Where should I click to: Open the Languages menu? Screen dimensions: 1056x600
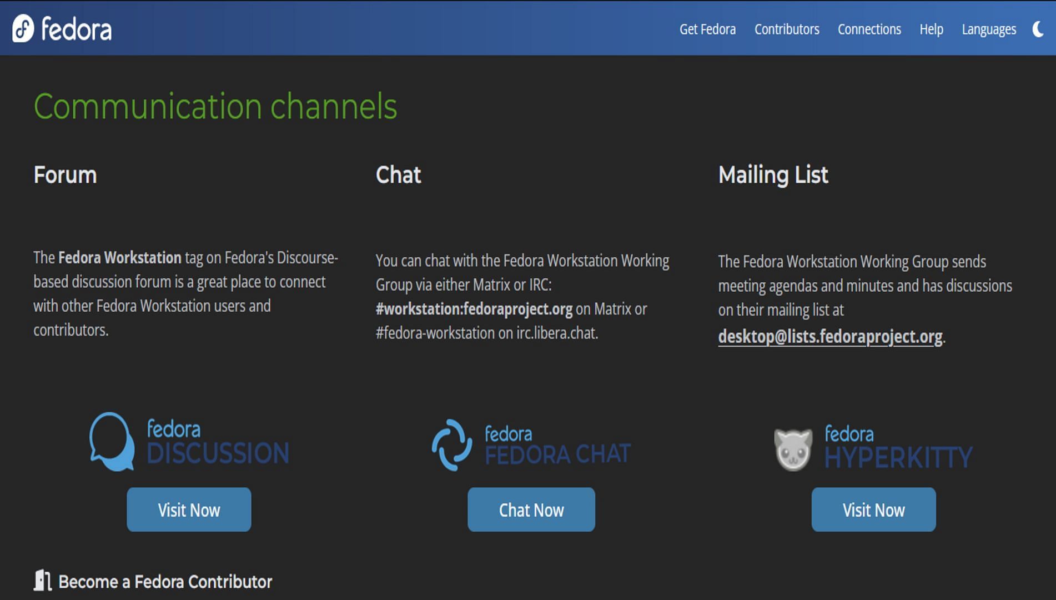(x=989, y=29)
